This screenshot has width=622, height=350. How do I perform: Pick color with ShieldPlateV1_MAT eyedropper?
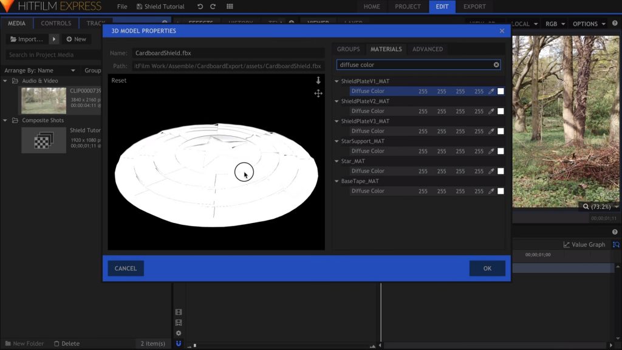pos(491,91)
